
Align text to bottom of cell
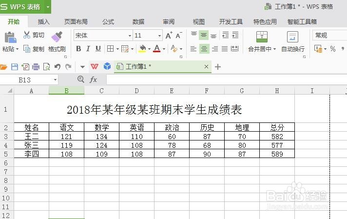pyautogui.click(x=213, y=36)
